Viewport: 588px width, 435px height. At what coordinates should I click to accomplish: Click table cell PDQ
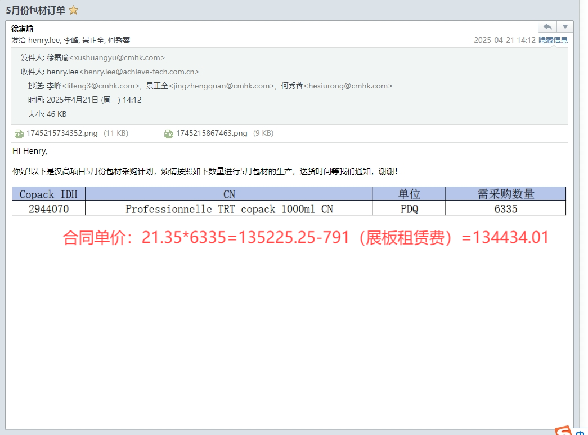[x=409, y=208]
